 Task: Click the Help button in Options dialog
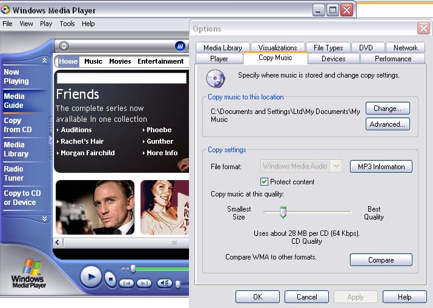405,296
